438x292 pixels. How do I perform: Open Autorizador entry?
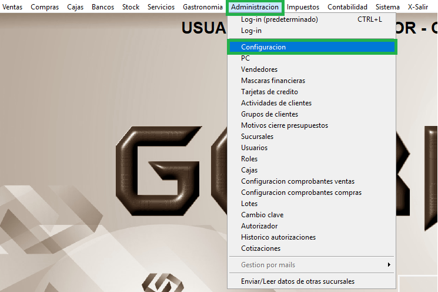pyautogui.click(x=312, y=226)
